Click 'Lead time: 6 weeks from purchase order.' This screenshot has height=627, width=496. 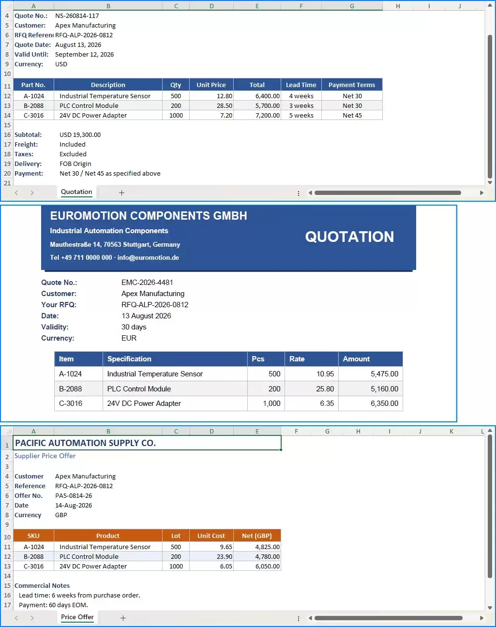pos(79,596)
